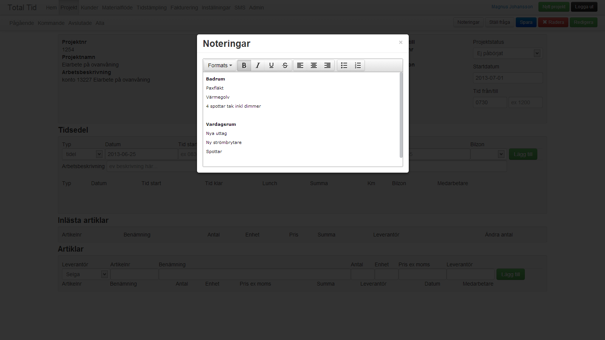605x340 pixels.
Task: Align the note text left
Action: (300, 65)
